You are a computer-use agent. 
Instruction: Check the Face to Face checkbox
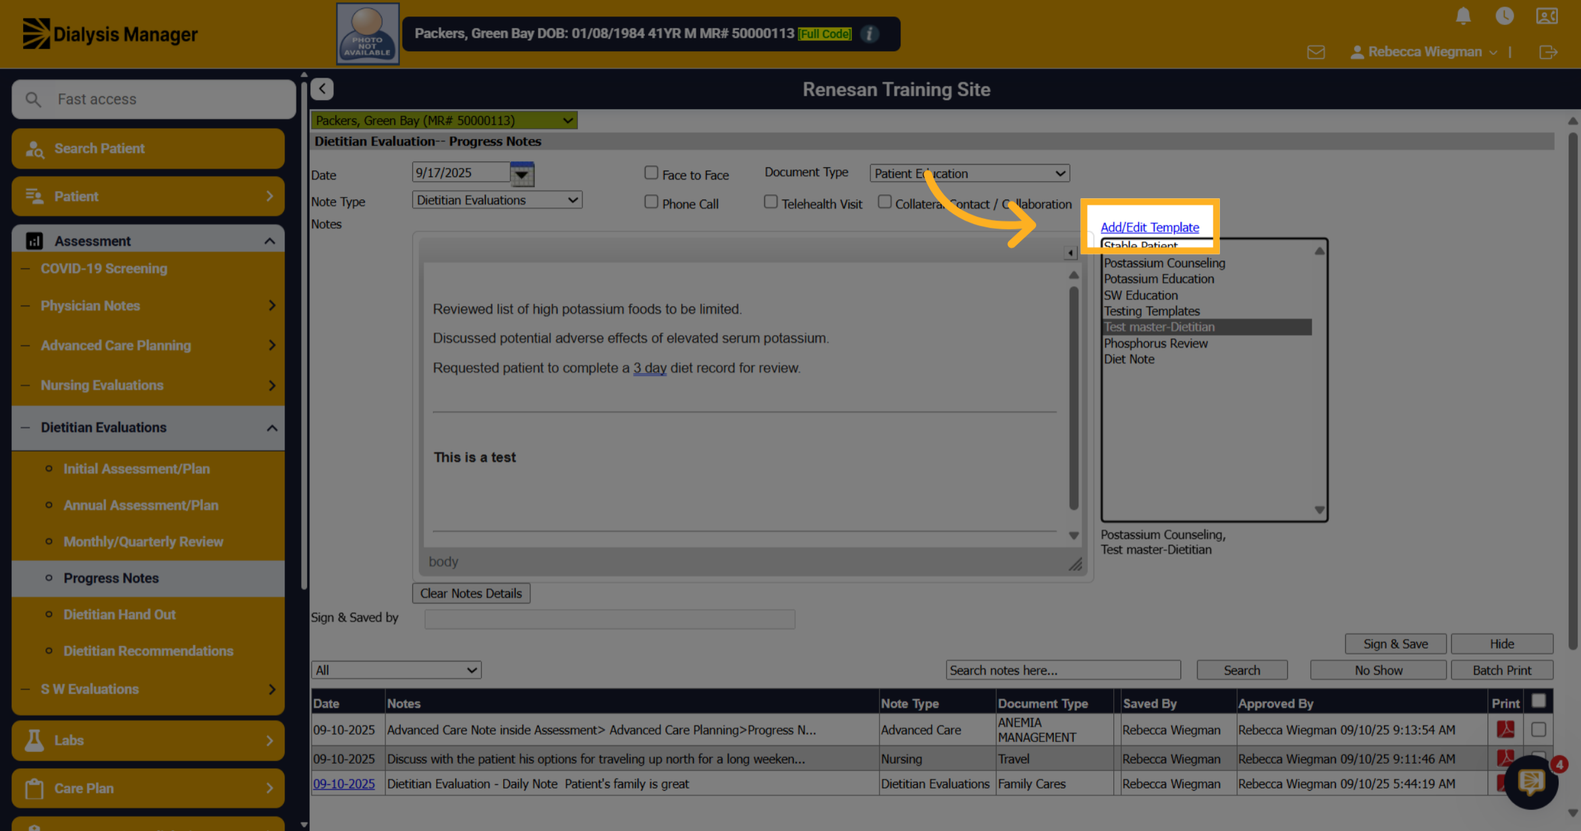click(x=651, y=173)
